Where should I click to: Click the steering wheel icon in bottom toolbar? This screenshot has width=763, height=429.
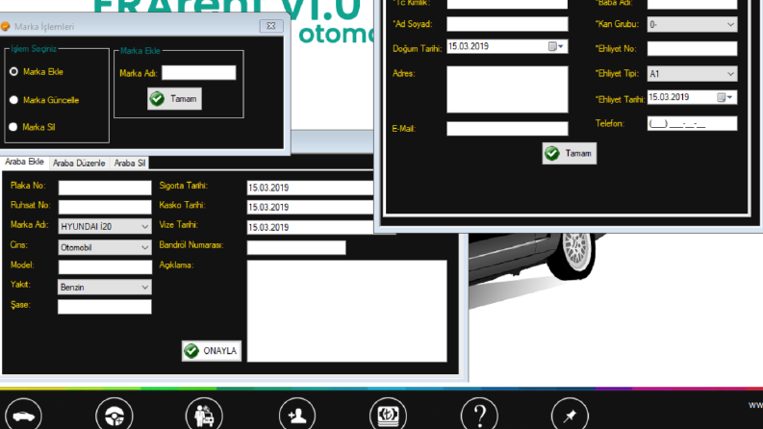[114, 415]
